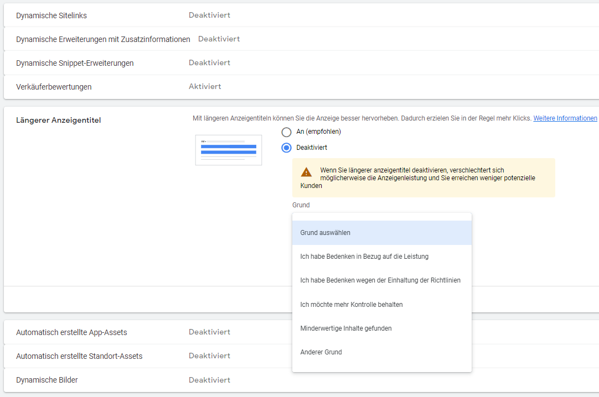599x397 pixels.
Task: Open the 'Dynamische Snippet-Erweiterungen' setting
Action: point(75,63)
